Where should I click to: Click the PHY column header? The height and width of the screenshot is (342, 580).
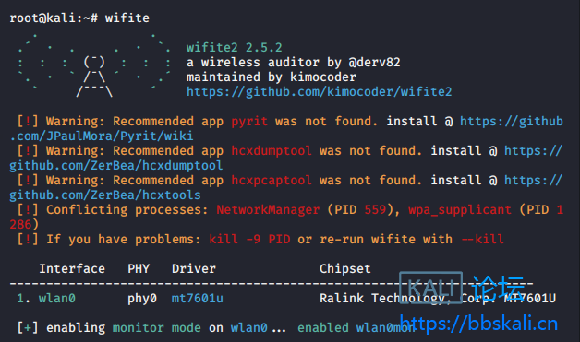[x=139, y=268]
